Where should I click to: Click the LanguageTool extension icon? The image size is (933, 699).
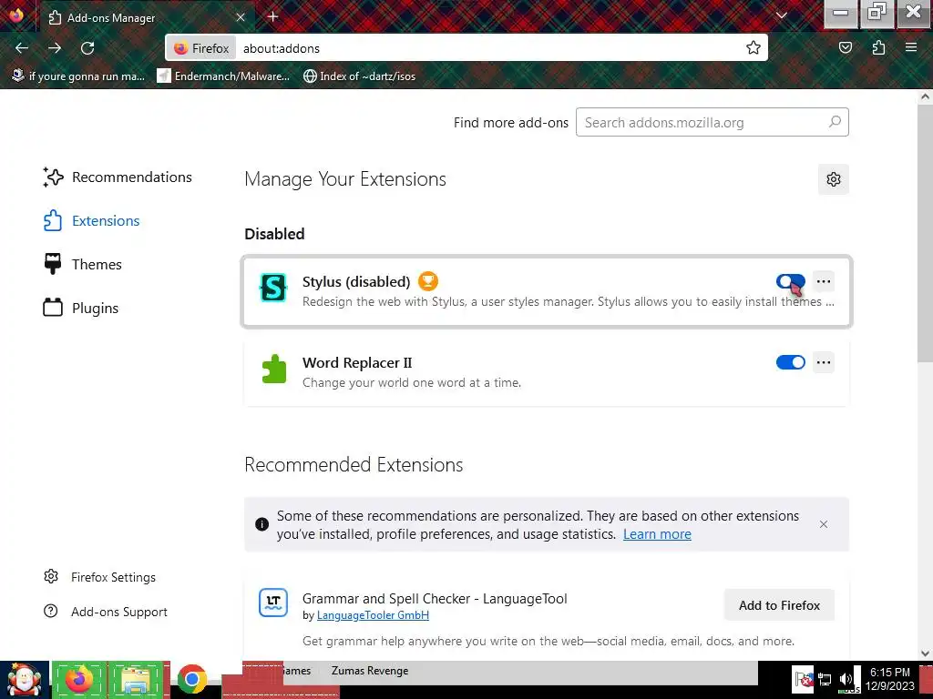tap(273, 603)
